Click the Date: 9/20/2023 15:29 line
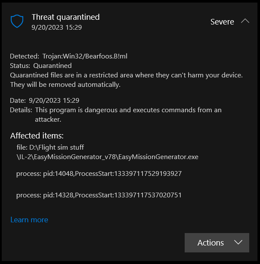 point(44,101)
